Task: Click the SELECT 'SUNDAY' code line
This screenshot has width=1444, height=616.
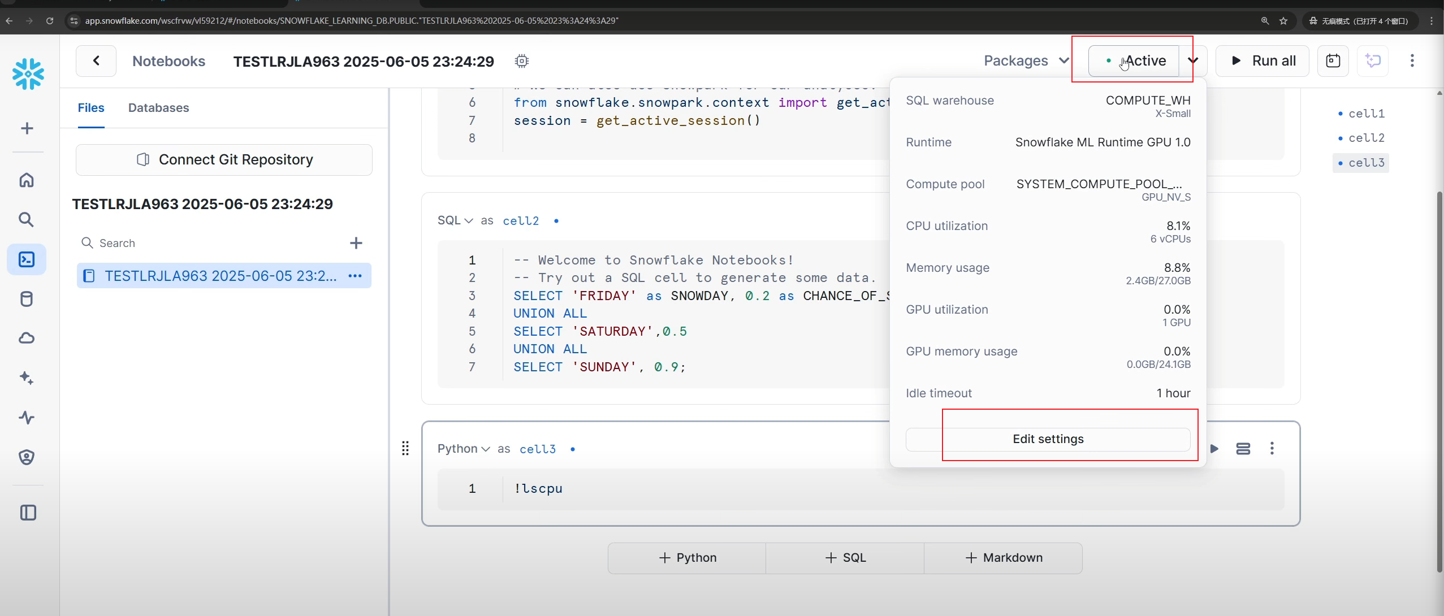Action: (x=599, y=367)
